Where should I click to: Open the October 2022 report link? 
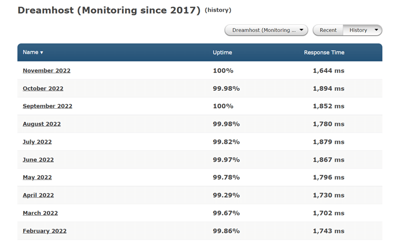click(x=43, y=89)
